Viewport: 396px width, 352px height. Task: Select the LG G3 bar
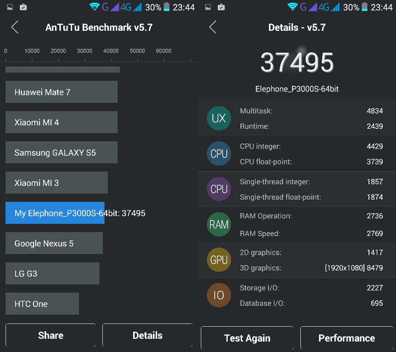click(53, 273)
